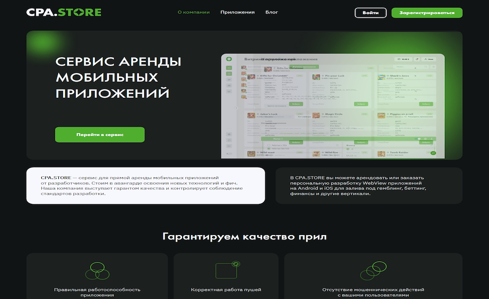The height and width of the screenshot is (299, 489).
Task: Open the Блог menu item
Action: click(272, 12)
